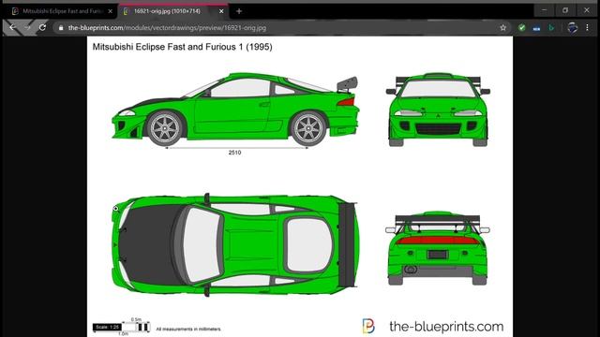600x337 pixels.
Task: Minimize the browser window
Action: (x=544, y=10)
